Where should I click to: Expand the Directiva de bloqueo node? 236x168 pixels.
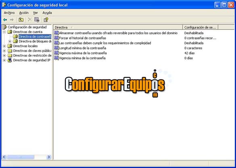pos(10,41)
